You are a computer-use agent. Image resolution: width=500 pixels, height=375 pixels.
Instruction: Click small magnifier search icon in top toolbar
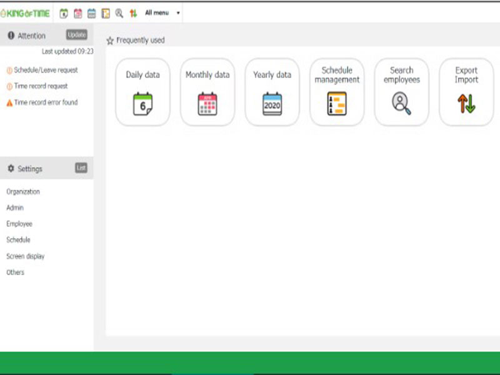(119, 13)
